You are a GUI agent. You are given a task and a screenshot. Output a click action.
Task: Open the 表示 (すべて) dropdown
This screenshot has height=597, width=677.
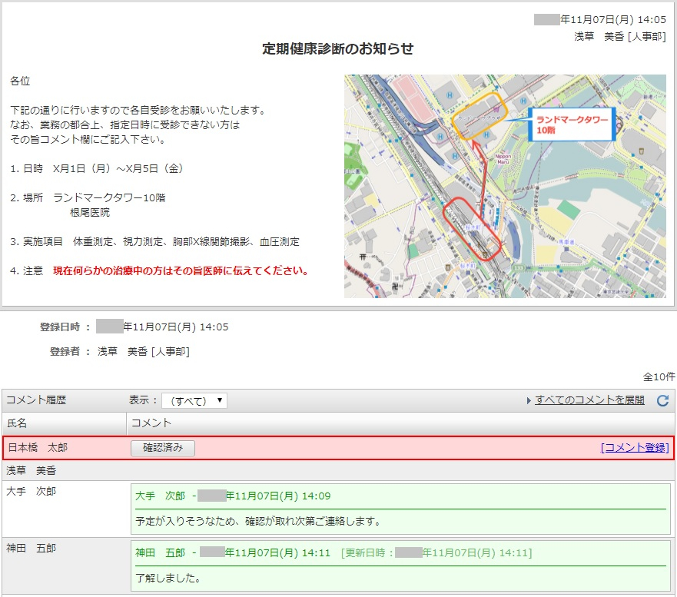coord(194,400)
